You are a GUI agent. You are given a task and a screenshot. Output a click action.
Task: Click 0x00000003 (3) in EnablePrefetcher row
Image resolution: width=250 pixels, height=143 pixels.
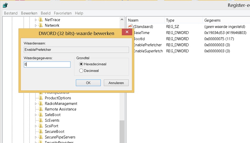click(217, 45)
